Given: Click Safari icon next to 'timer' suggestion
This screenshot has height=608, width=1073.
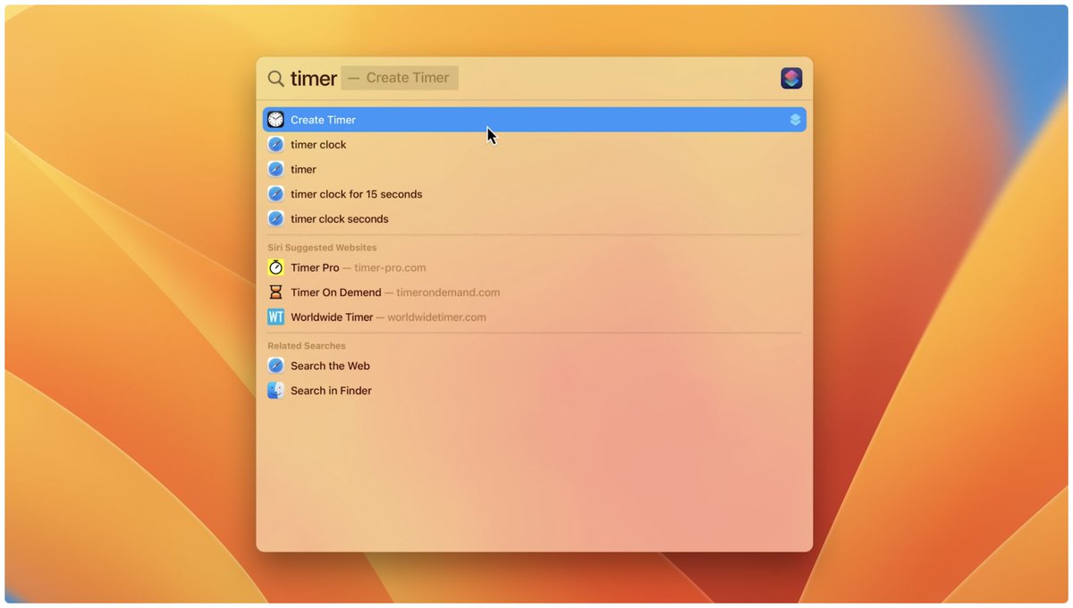Looking at the screenshot, I should 275,169.
